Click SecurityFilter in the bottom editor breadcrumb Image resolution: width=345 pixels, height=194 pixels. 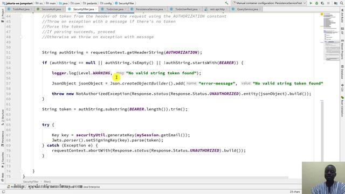coord(31,182)
